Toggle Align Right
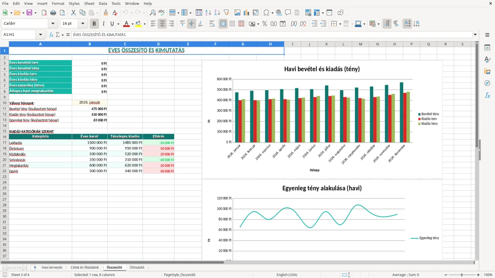The height and width of the screenshot is (278, 495). [171, 24]
